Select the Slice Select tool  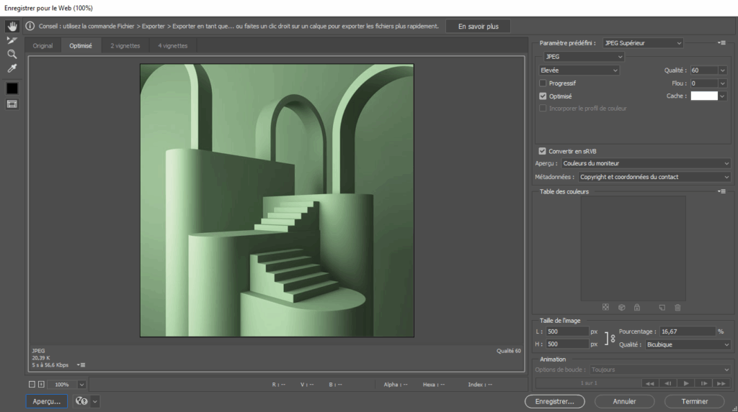pos(12,40)
